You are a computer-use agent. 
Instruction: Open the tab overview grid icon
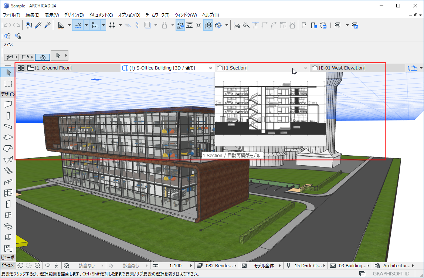tap(21, 68)
